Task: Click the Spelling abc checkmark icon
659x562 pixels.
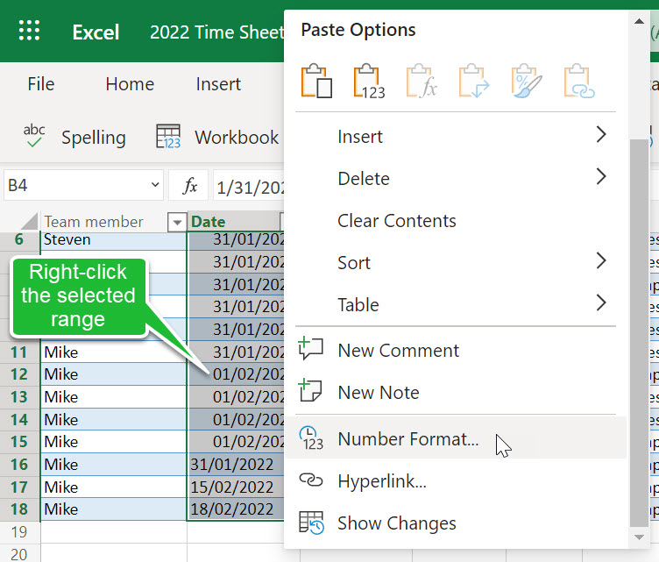Action: pyautogui.click(x=34, y=135)
